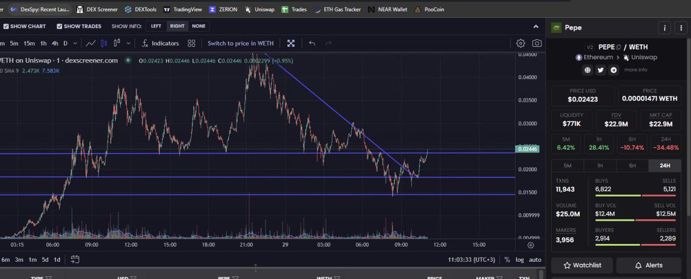Toggle auto scale on chart
Image resolution: width=691 pixels, height=279 pixels.
(536, 259)
